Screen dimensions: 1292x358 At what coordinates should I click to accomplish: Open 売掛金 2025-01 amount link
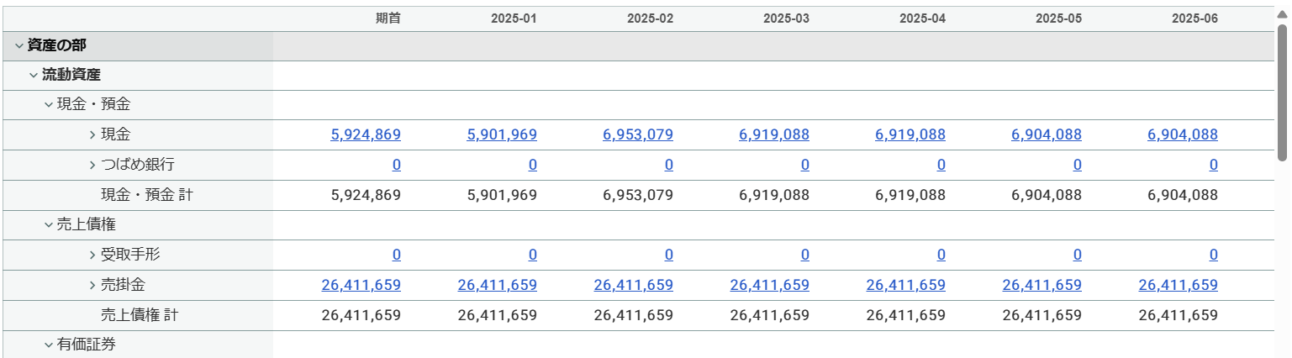coord(498,285)
